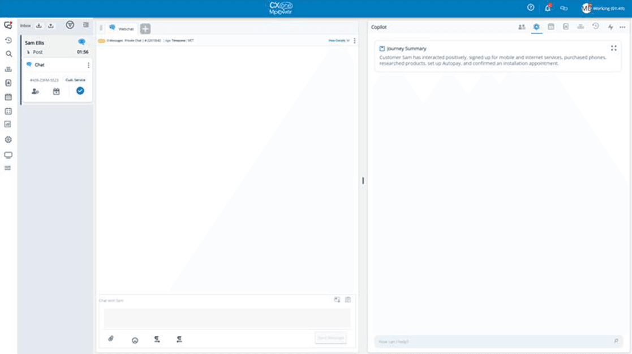
Task: Open the emoji picker in chat
Action: (x=135, y=339)
